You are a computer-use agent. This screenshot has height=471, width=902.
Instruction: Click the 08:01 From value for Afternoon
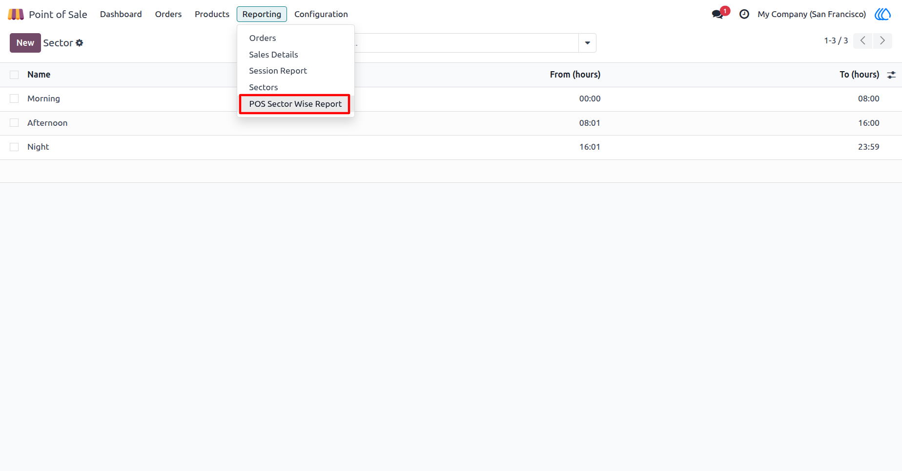(x=590, y=123)
